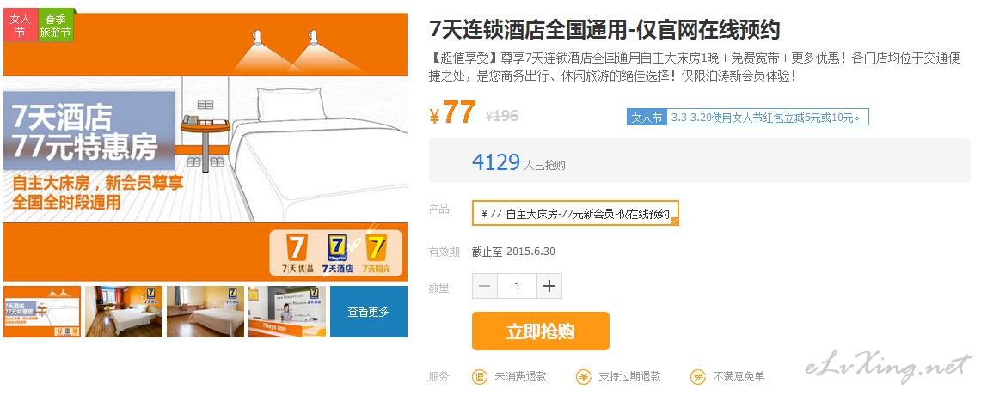The height and width of the screenshot is (395, 981).
Task: Click the 立即抢购 buy now button
Action: click(x=541, y=331)
